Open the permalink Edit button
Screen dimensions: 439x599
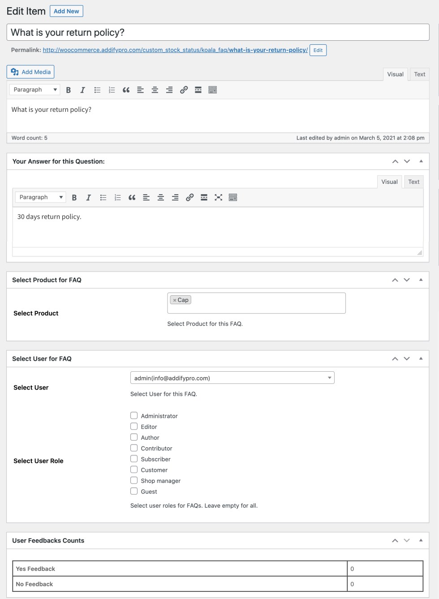coord(318,50)
